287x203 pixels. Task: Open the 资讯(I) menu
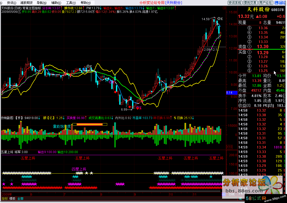pos(12,3)
